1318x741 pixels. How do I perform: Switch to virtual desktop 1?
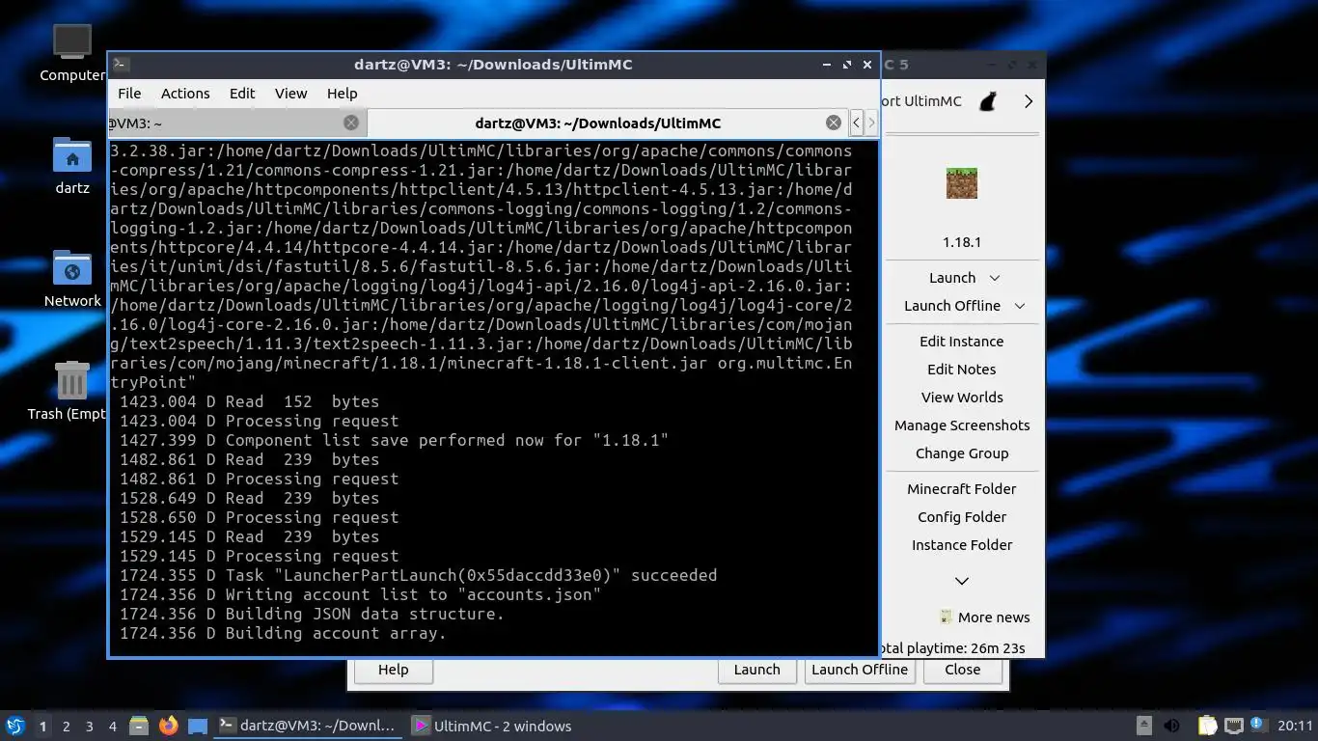pos(42,726)
